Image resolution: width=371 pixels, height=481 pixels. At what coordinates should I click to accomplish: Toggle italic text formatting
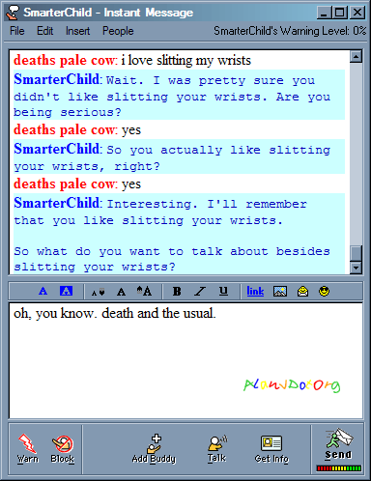click(200, 292)
